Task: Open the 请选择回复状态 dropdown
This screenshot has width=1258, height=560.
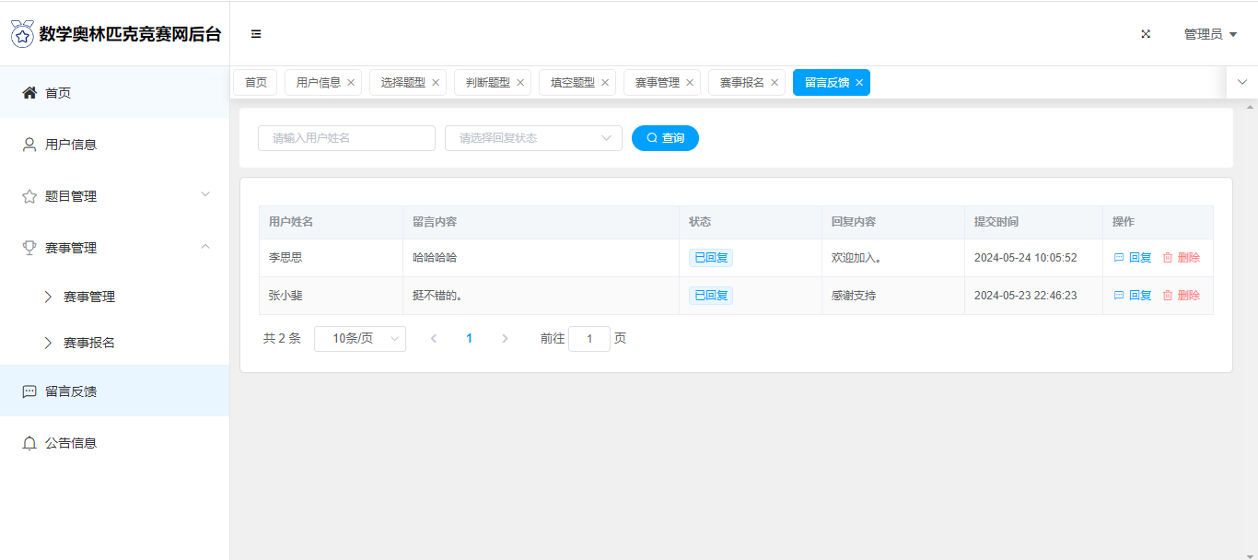Action: [x=533, y=138]
